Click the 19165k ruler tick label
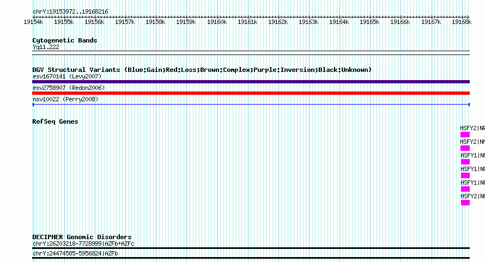Image resolution: width=485 pixels, height=262 pixels. point(369,22)
